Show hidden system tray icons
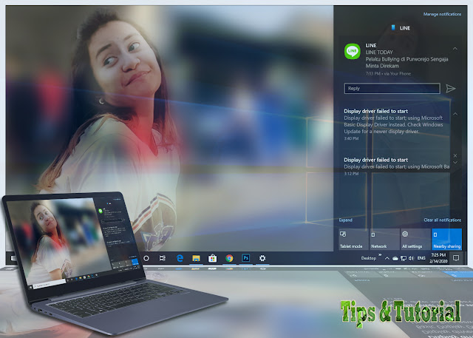Image resolution: width=473 pixels, height=338 pixels. pos(387,258)
